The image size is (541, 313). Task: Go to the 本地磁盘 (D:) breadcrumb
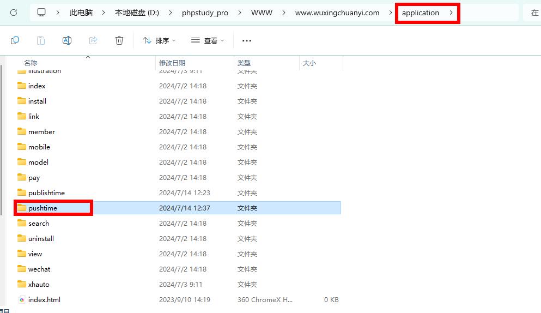click(137, 13)
